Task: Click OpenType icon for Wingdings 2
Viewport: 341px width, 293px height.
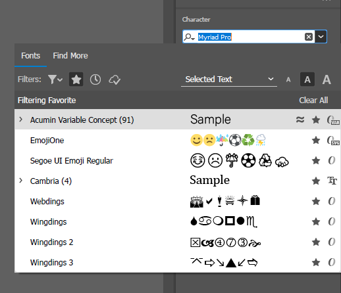Action: 332,242
